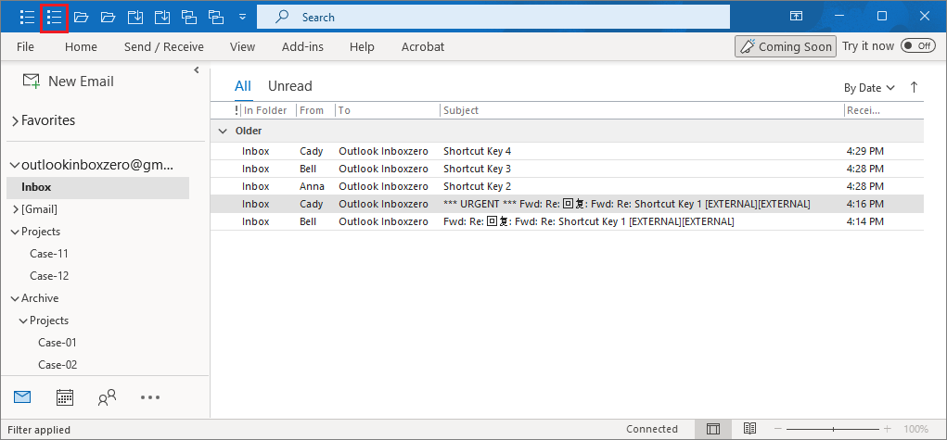Click the Mail envelope icon in the navigation bar
Viewport: 947px width, 440px height.
[x=22, y=397]
